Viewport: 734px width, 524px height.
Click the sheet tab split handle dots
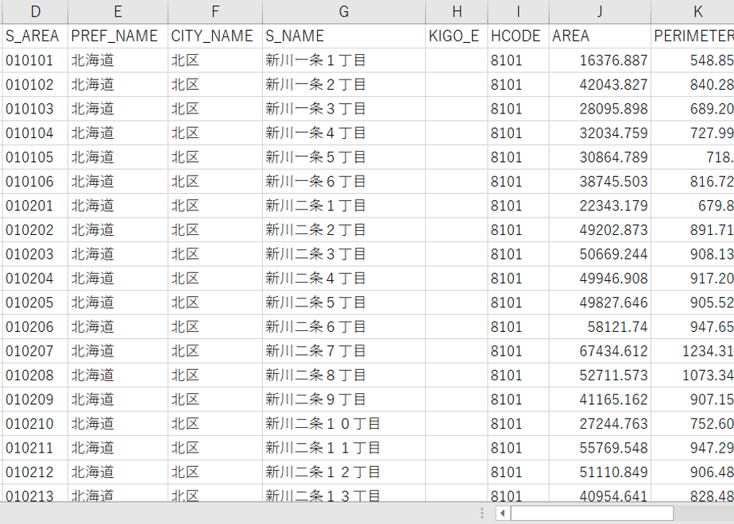[x=481, y=513]
